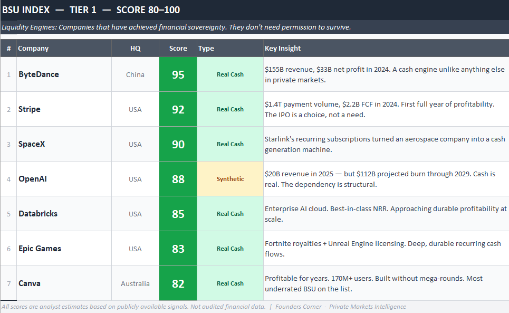Screen dimensions: 509x313
Task: Click the score 85 cell
Action: click(178, 214)
